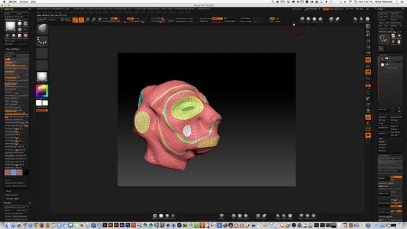
Task: Select the orange-highlighted tool icon in Tool panel
Action: (393, 41)
